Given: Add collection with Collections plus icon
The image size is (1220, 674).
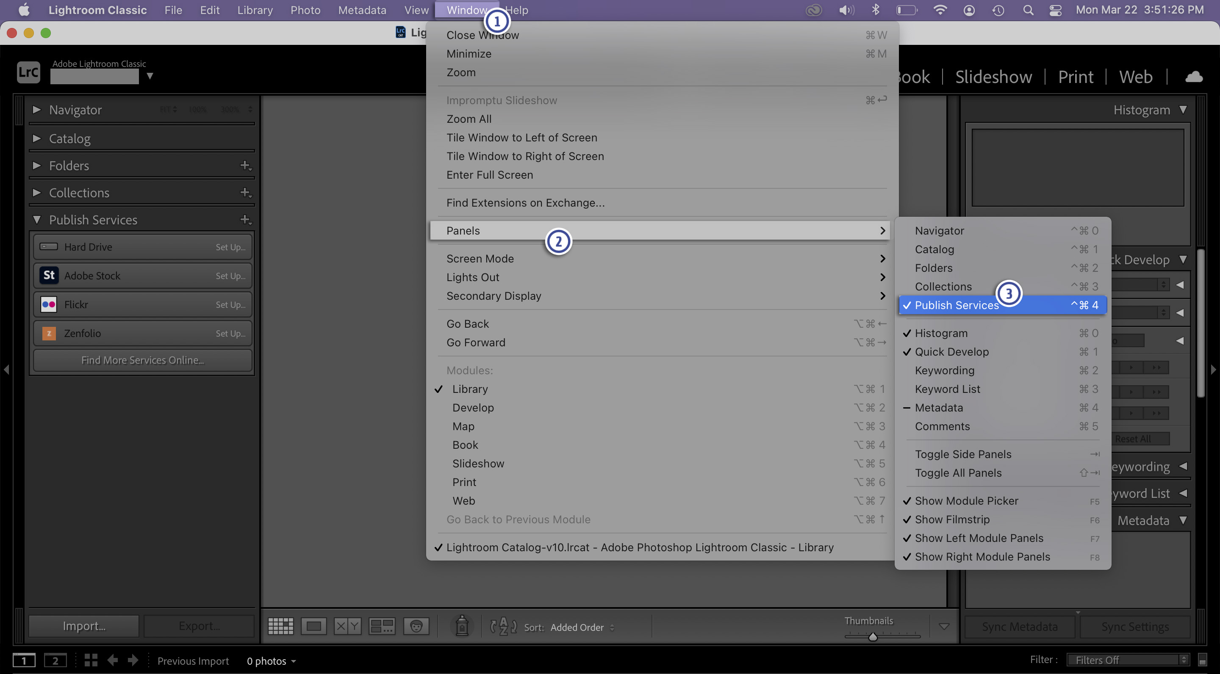Looking at the screenshot, I should point(245,193).
